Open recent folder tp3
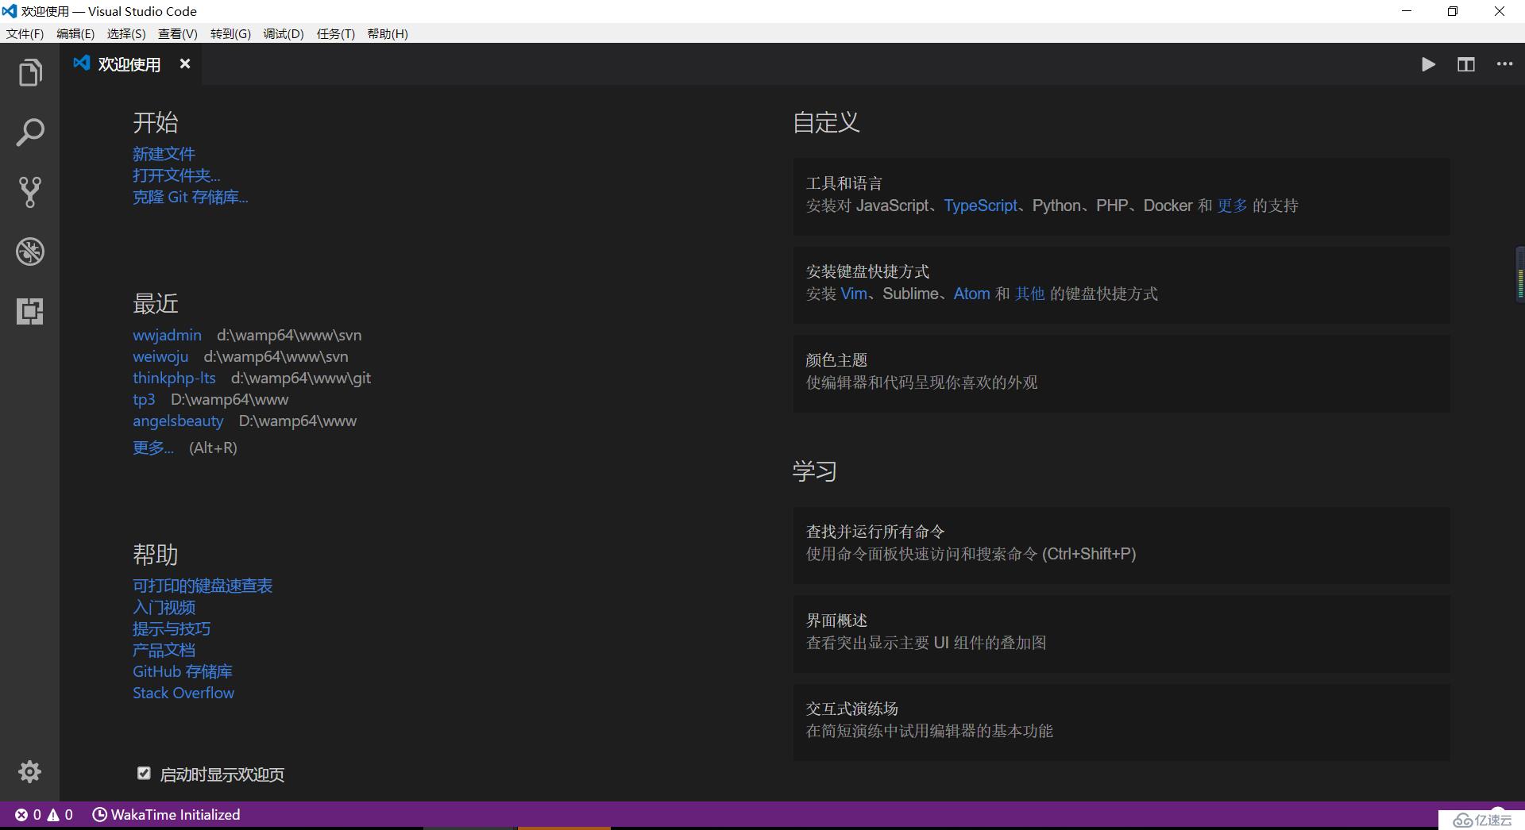Image resolution: width=1525 pixels, height=830 pixels. pyautogui.click(x=144, y=399)
